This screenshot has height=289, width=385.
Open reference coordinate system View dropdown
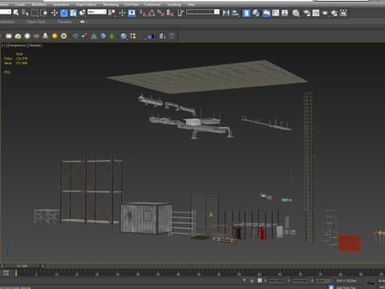(x=97, y=12)
